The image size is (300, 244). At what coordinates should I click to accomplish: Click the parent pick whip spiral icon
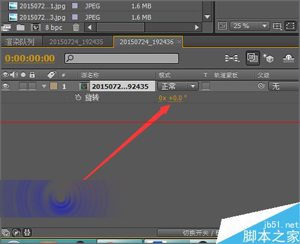(261, 86)
